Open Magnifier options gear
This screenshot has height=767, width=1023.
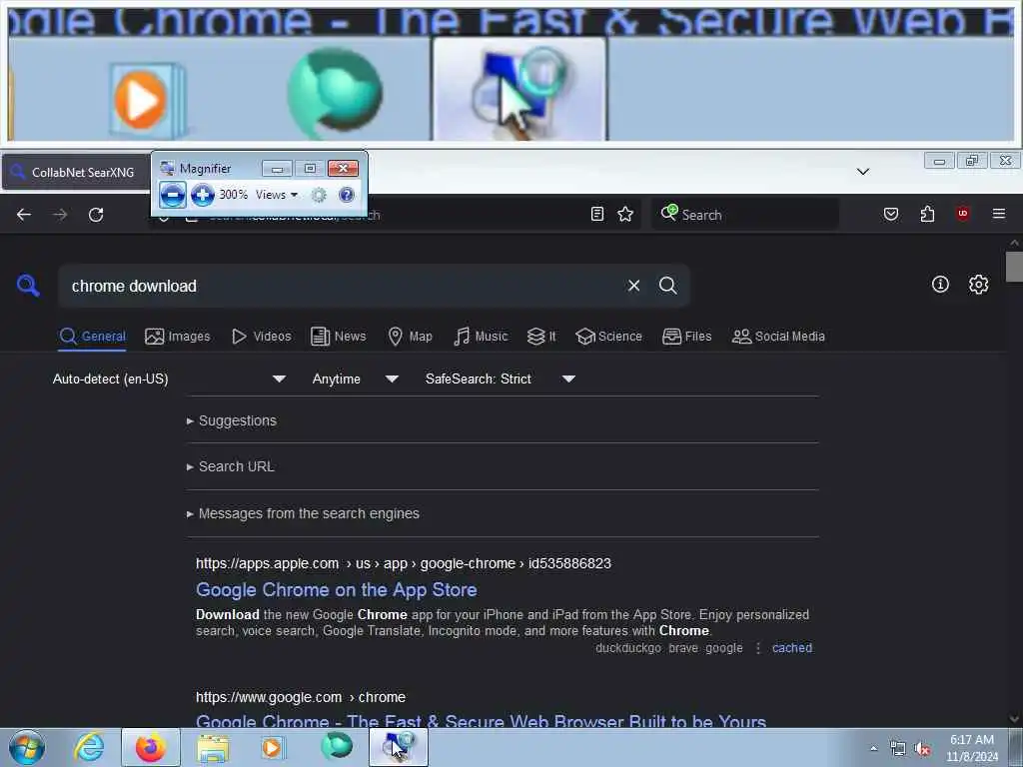pyautogui.click(x=319, y=195)
